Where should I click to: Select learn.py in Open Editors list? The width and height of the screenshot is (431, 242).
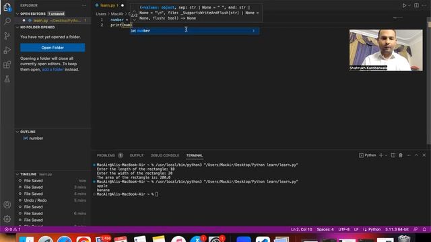[53, 21]
